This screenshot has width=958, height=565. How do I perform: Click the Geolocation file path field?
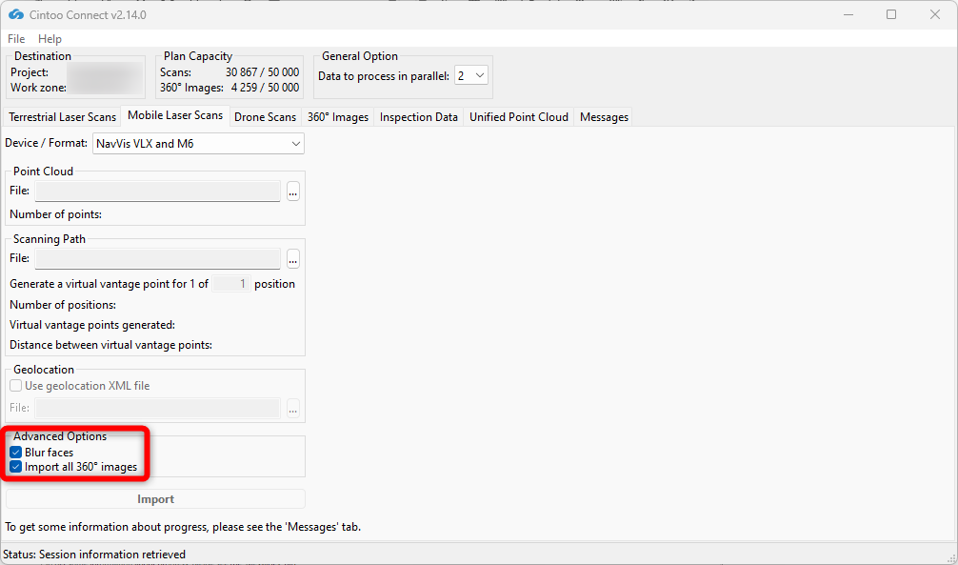click(158, 408)
